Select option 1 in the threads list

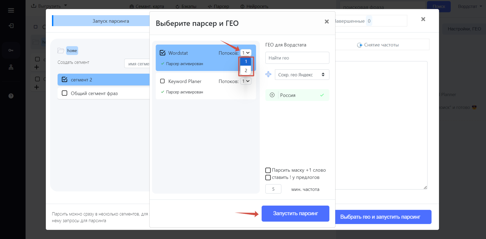(x=246, y=61)
